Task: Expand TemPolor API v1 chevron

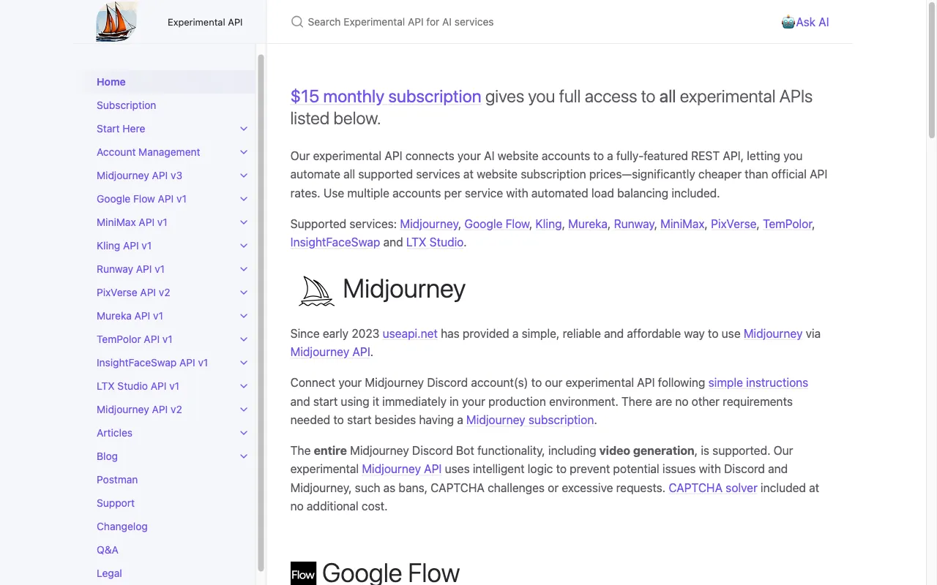Action: pos(244,339)
